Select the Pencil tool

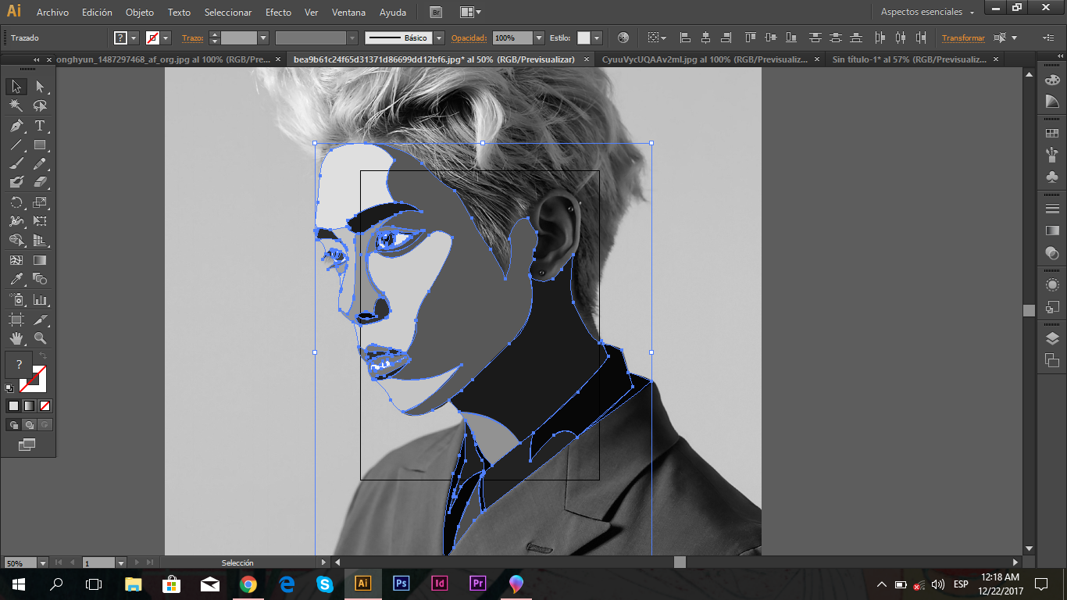(x=40, y=163)
